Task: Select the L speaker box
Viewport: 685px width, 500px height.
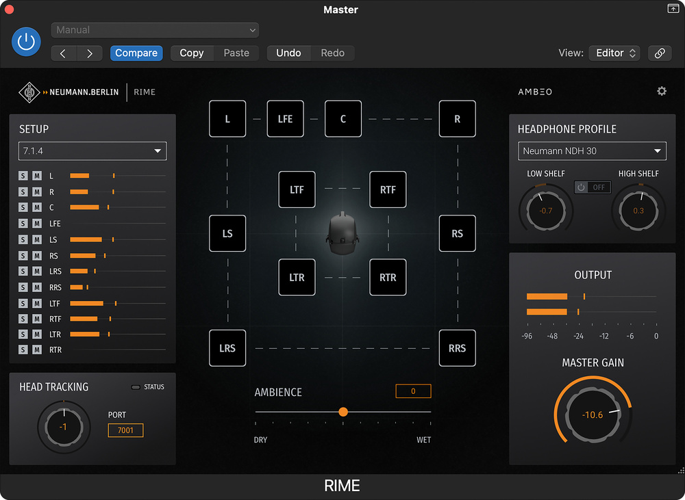Action: pyautogui.click(x=227, y=119)
